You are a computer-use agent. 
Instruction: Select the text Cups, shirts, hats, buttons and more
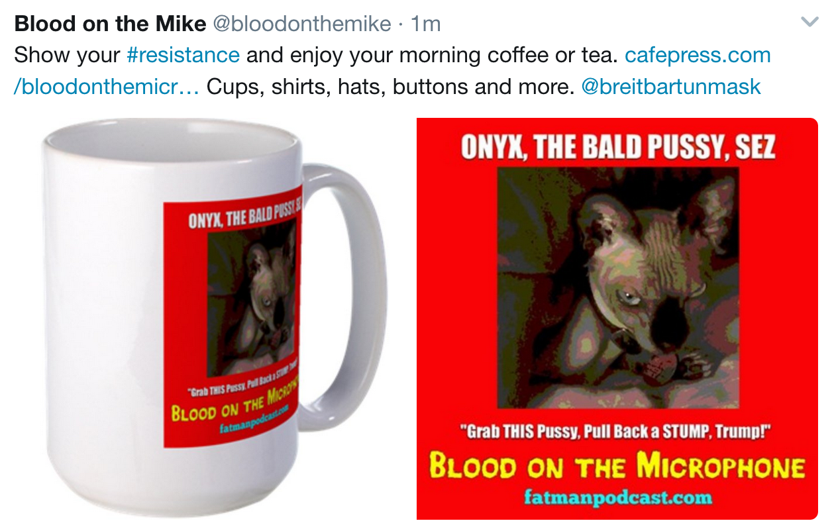390,86
